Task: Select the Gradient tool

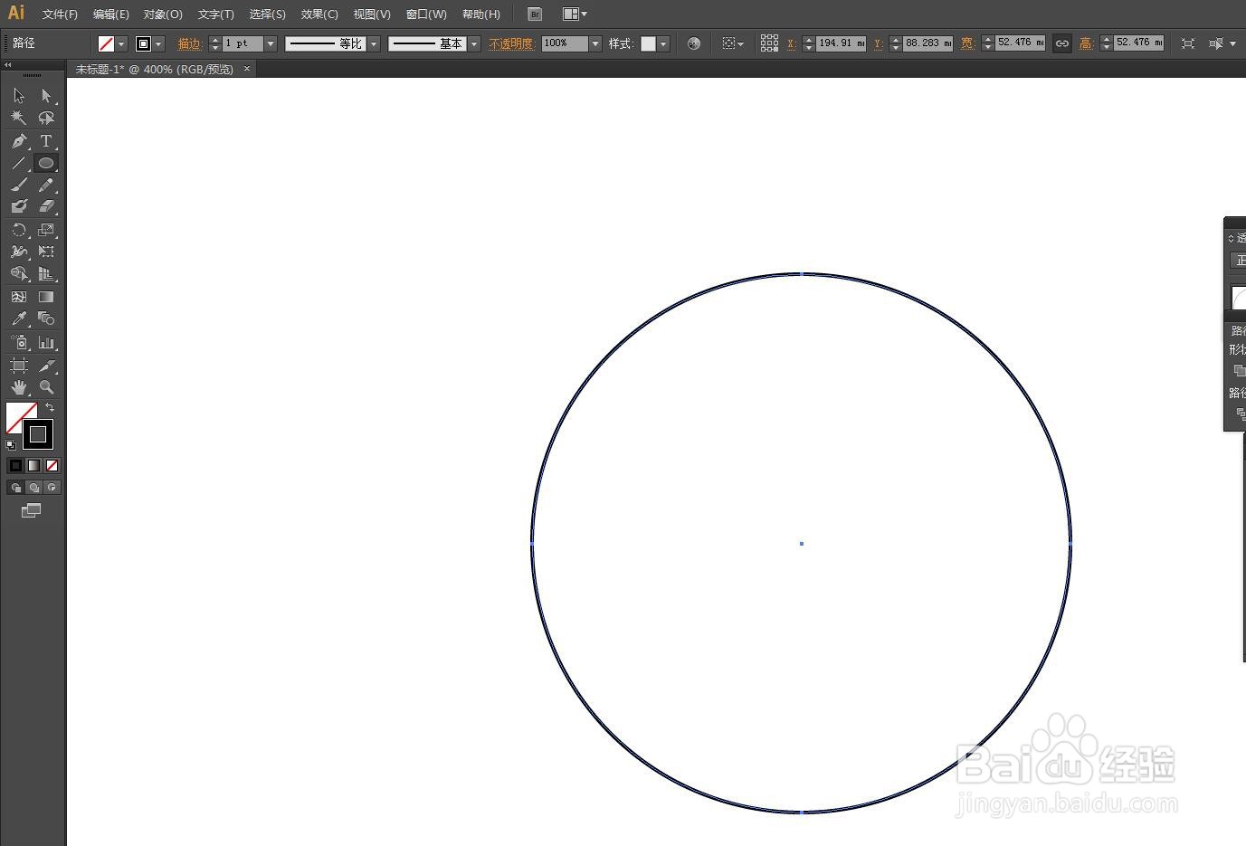Action: [46, 297]
